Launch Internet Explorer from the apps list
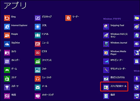 click(7, 27)
